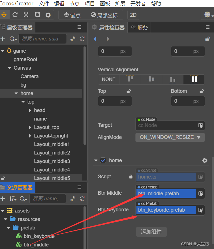Screen dimensions: 214x249
Task: Select NONE vertical alignment option
Action: pyautogui.click(x=109, y=79)
